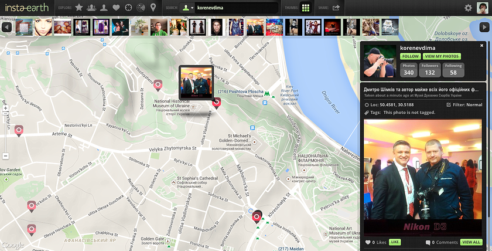The height and width of the screenshot is (251, 492).
Task: Open the Explore liked photos heart icon
Action: (116, 8)
